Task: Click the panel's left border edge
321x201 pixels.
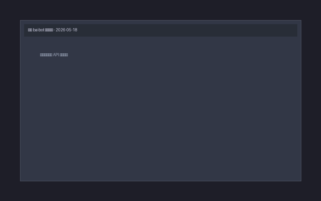Action: point(20,100)
